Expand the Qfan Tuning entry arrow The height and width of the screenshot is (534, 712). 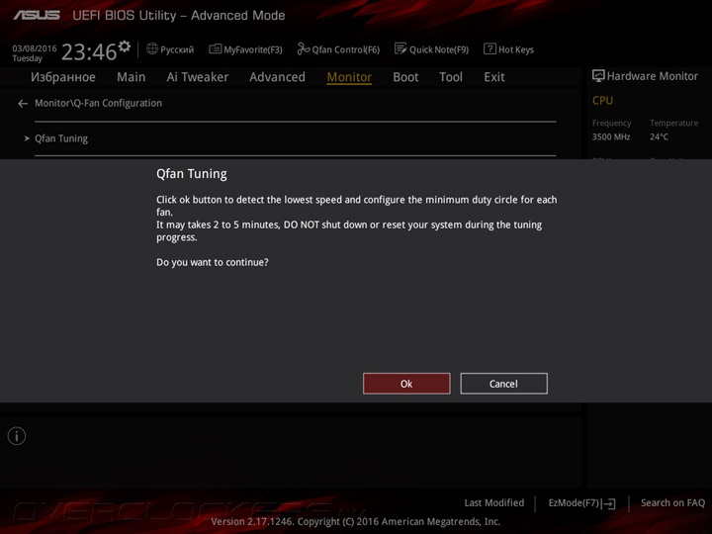point(27,138)
